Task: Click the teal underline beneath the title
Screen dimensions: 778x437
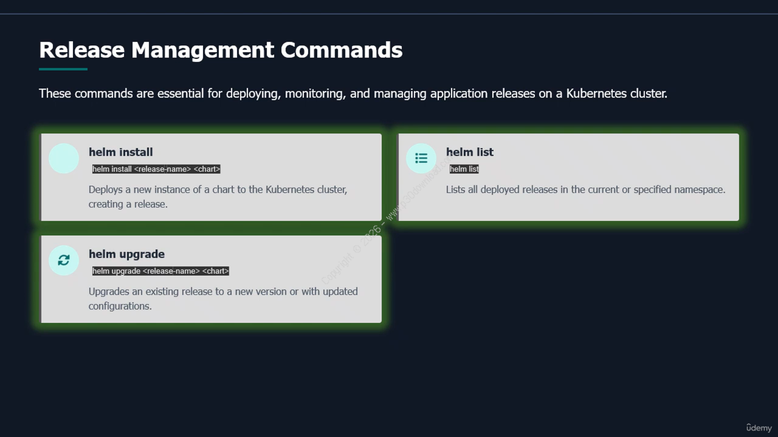Action: 63,69
